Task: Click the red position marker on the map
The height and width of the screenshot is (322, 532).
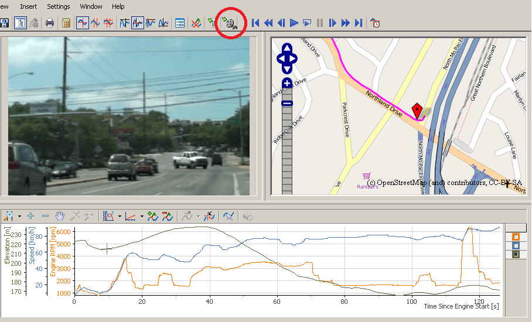Action: point(417,111)
